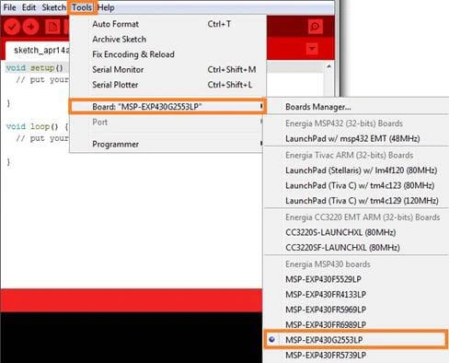This screenshot has width=449, height=363.
Task: Select CC3220S-LAUNCHXL (80MHz) board
Action: [x=356, y=232]
